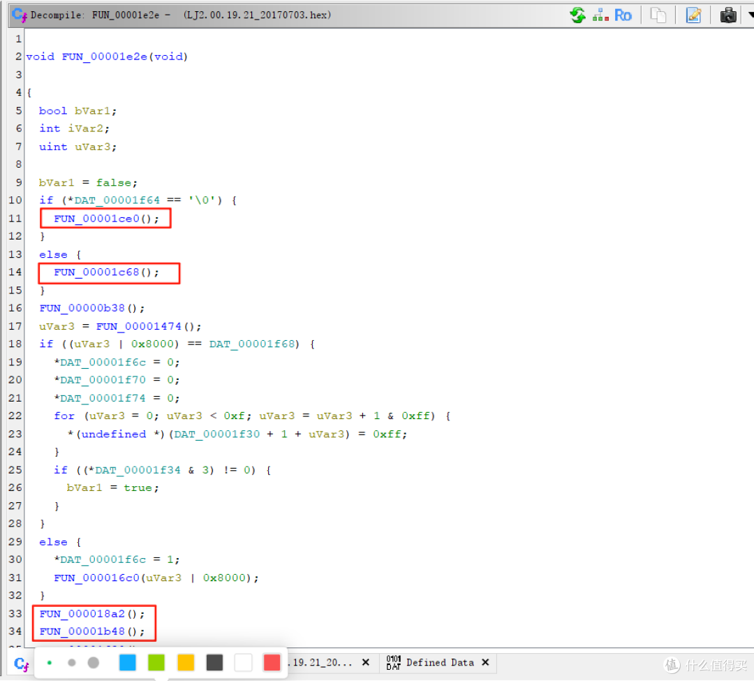Click the LJ2.00.19.21_20170703.hex title text
754x681 pixels.
pos(257,15)
